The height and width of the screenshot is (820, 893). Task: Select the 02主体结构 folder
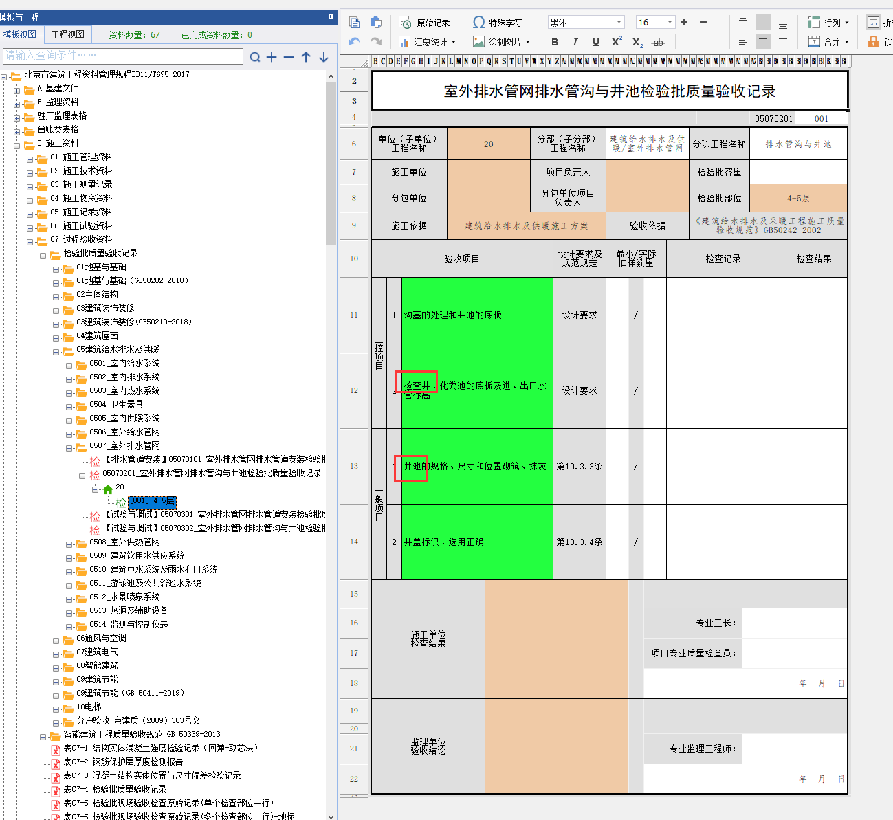[x=97, y=294]
